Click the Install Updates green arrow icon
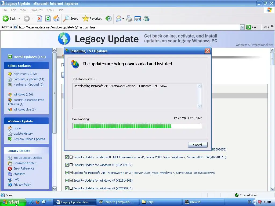This screenshot has width=275, height=206. point(10,57)
